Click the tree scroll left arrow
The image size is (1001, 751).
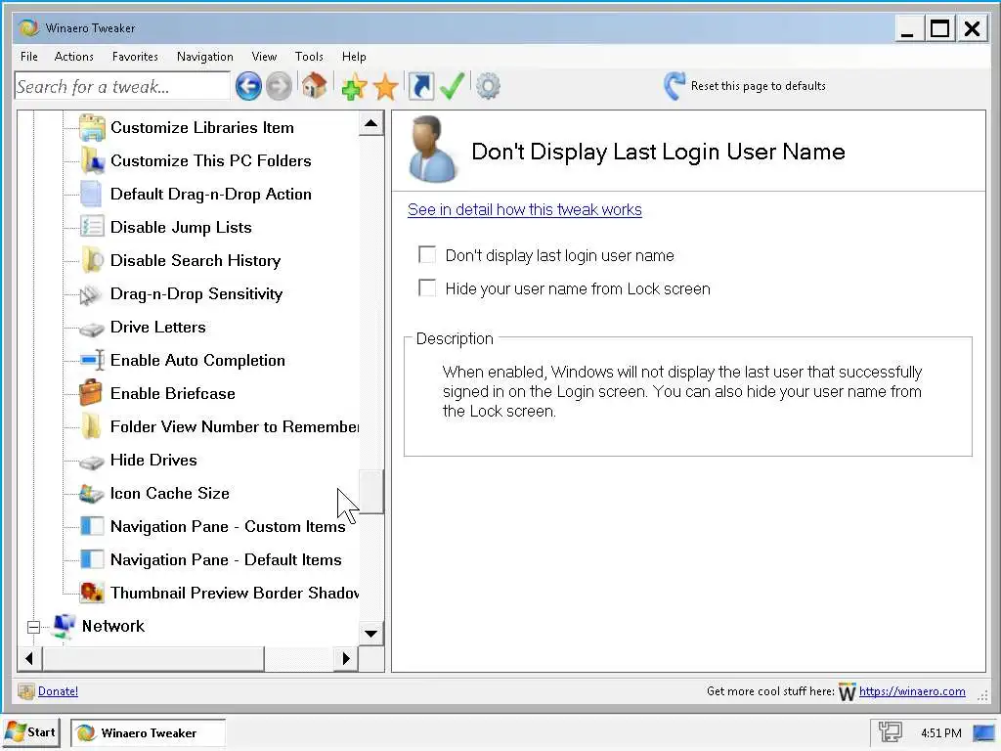(x=29, y=658)
